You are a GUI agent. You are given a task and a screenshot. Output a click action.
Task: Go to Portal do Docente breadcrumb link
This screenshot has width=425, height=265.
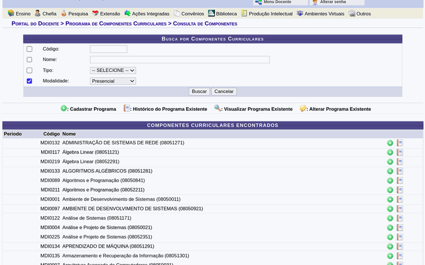(x=35, y=24)
